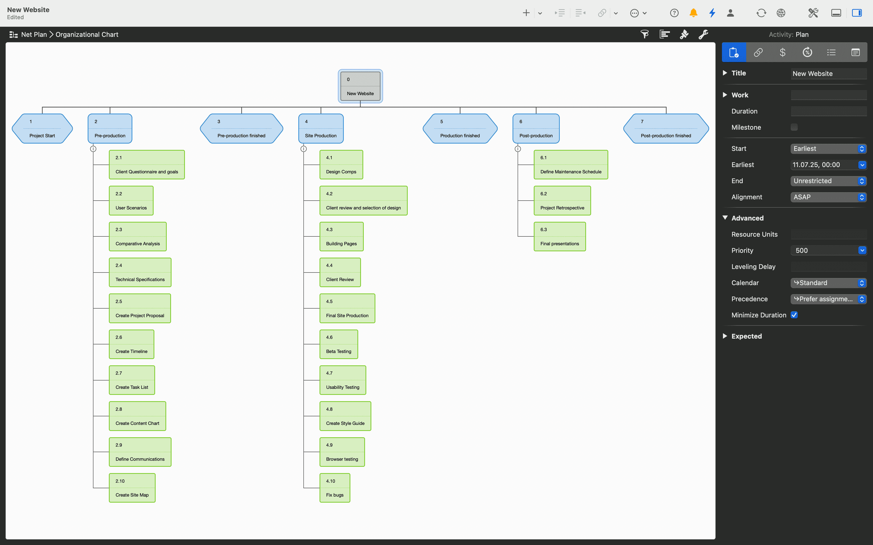Uncheck Minimize Duration
Image resolution: width=873 pixels, height=545 pixels.
point(795,315)
